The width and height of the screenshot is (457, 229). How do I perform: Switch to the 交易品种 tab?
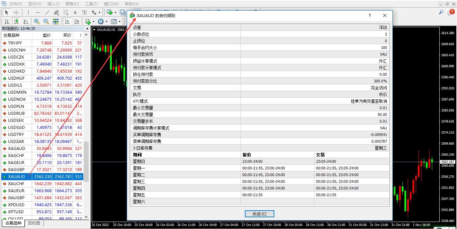(13, 223)
